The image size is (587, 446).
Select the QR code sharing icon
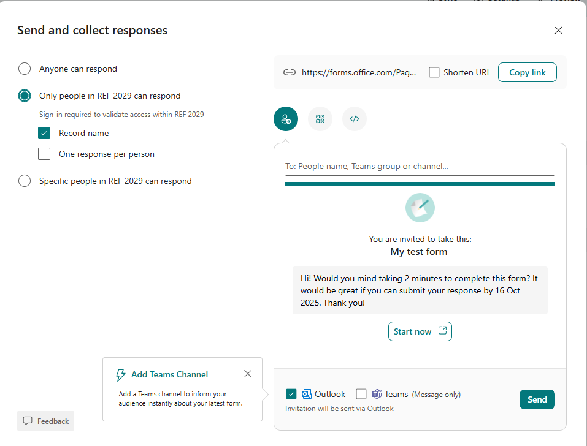click(320, 119)
